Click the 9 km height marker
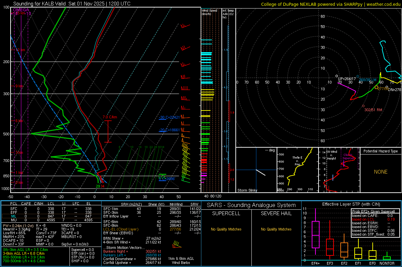 click(19, 86)
